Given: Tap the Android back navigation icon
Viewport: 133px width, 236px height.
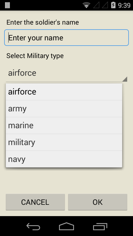Looking at the screenshot, I should coord(33,227).
